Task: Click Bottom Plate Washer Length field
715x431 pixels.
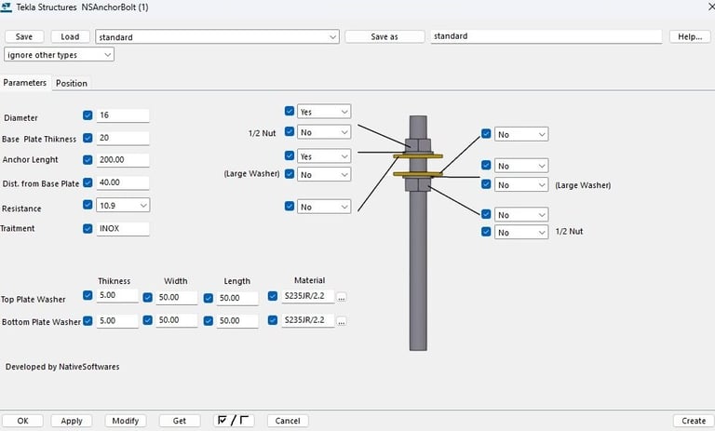Action: [237, 321]
